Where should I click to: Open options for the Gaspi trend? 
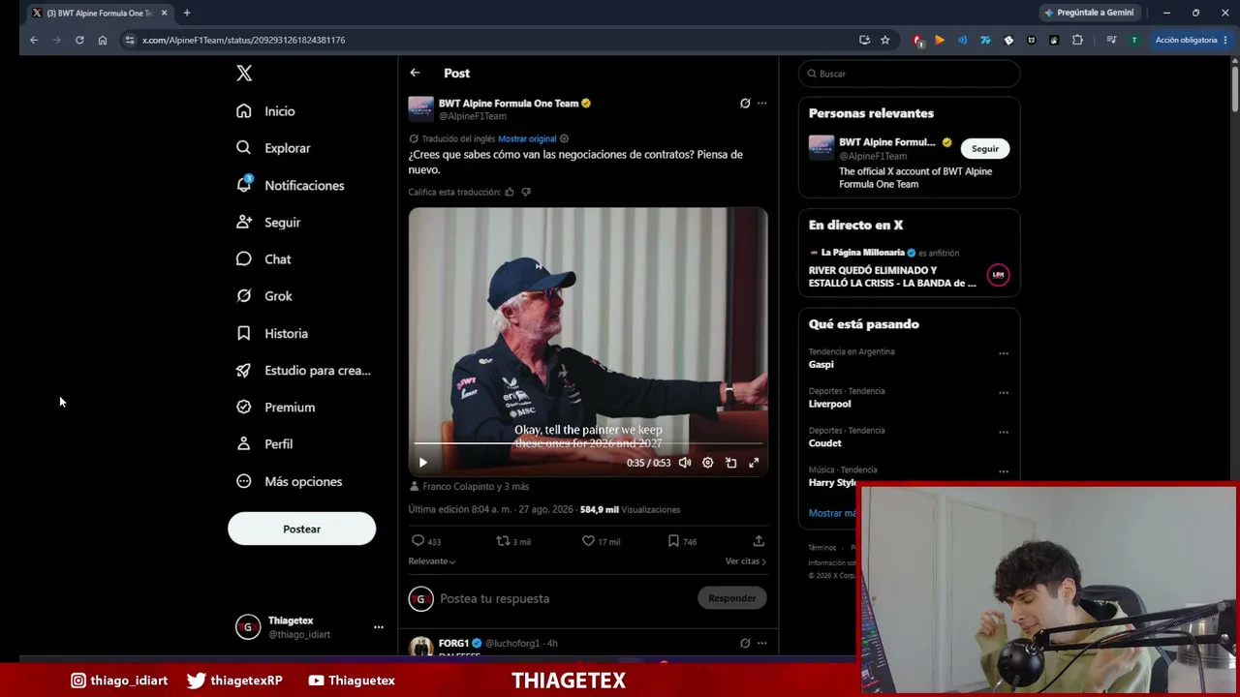1004,353
